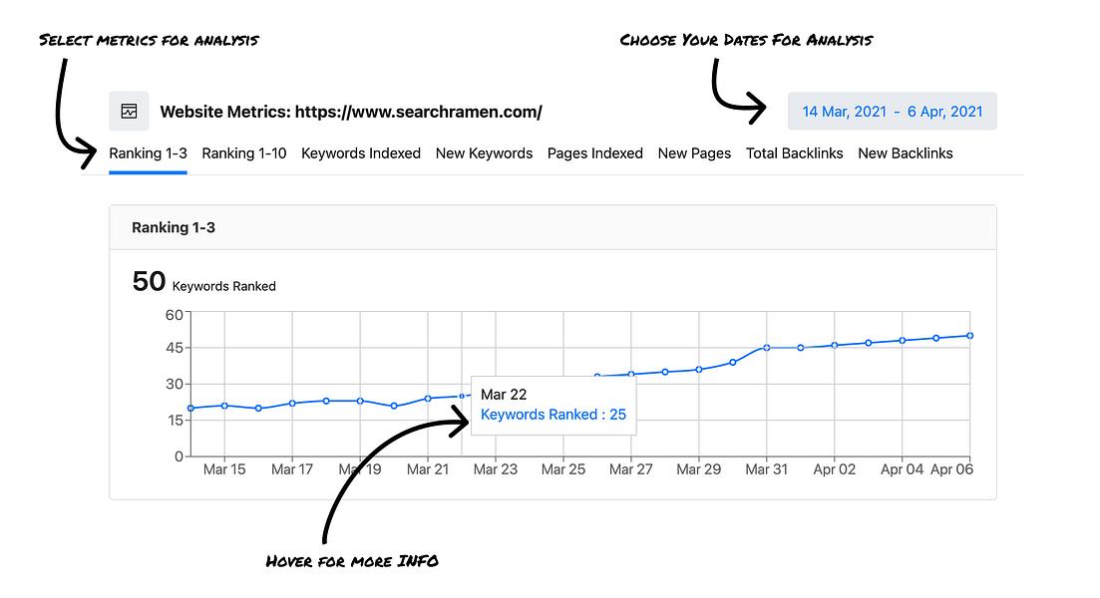Open the New Backlinks tab
Image resolution: width=1100 pixels, height=598 pixels.
coord(906,153)
